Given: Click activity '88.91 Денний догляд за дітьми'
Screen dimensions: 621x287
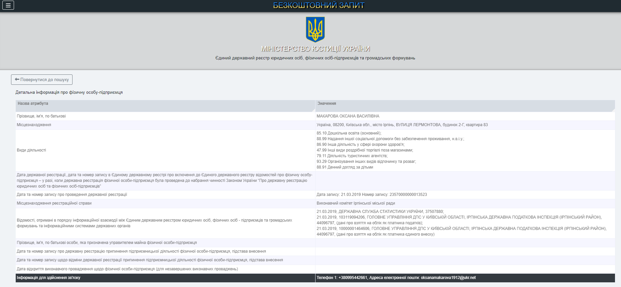Looking at the screenshot, I should point(345,167).
